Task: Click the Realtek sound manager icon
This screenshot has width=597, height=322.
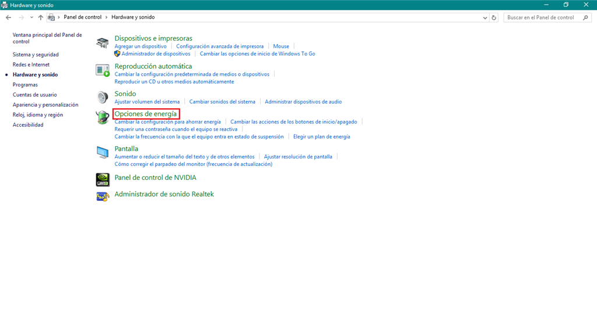Action: [x=103, y=196]
